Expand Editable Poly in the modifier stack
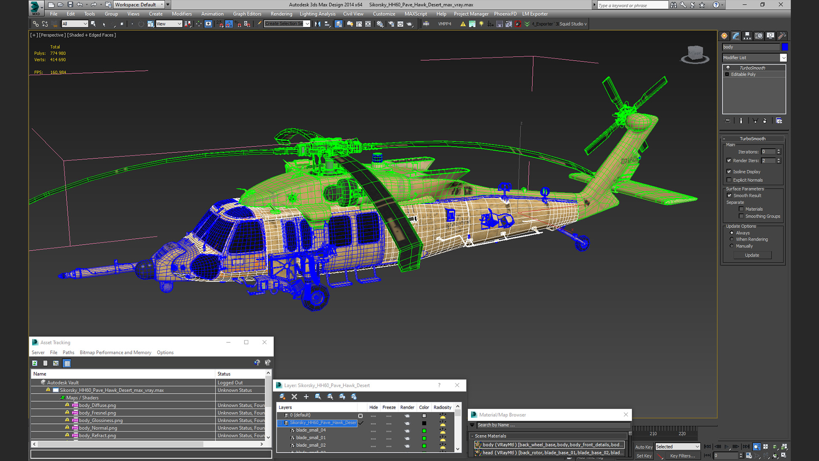Screen dimensions: 819x461 (x=727, y=74)
